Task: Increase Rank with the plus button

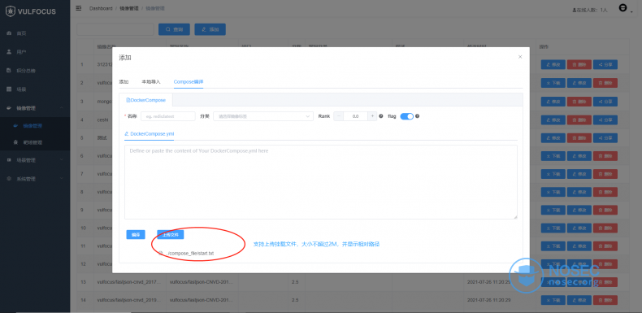Action: pos(372,116)
